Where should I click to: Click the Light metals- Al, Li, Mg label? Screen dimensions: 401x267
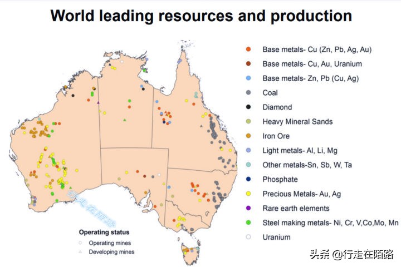pyautogui.click(x=300, y=151)
